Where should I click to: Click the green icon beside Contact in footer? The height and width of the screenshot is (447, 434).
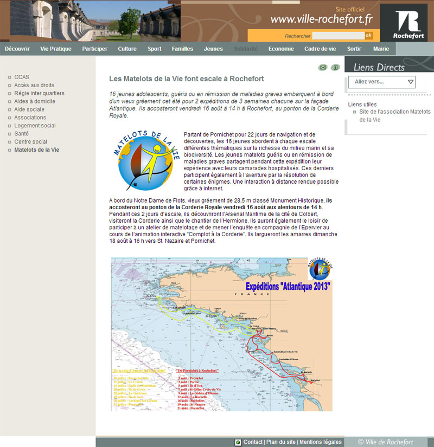pos(238,443)
